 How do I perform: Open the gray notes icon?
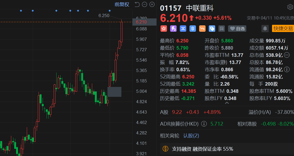click(221, 29)
